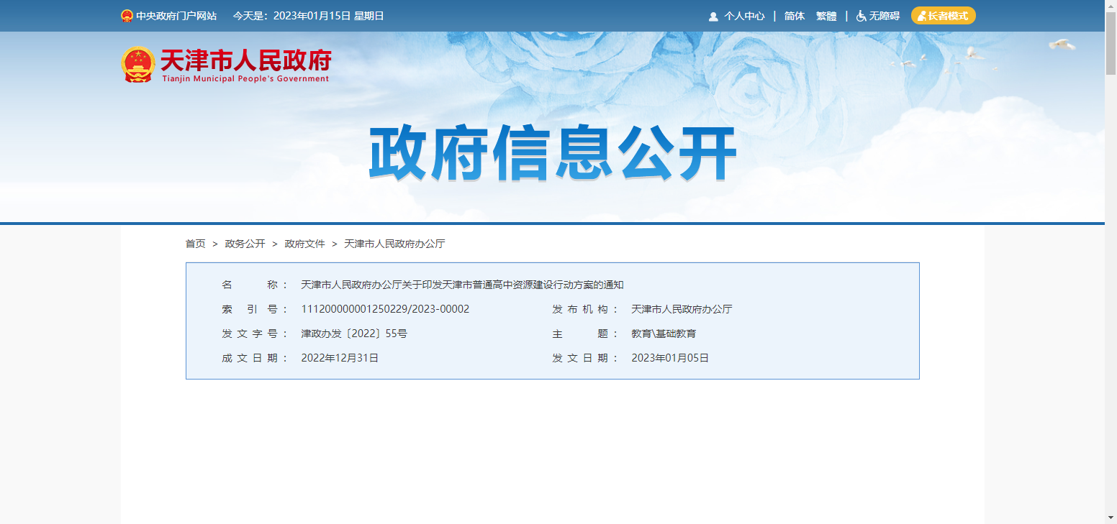
Task: Click the vertical scrollbar thumb
Action: [1111, 43]
